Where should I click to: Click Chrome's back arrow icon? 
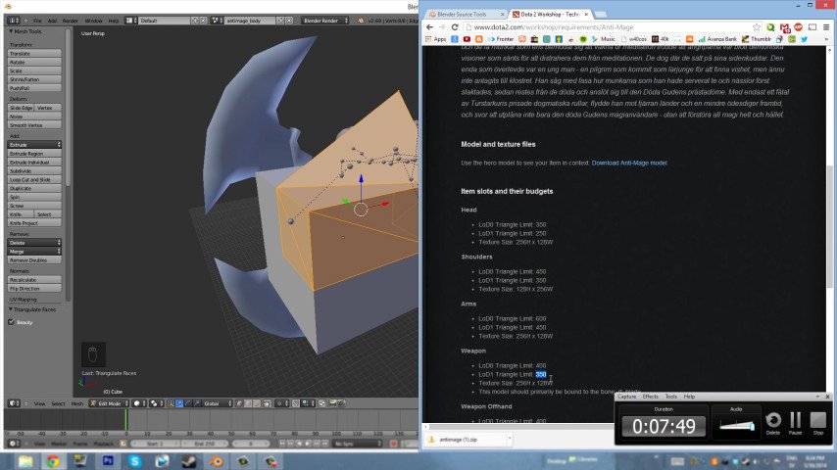click(429, 27)
